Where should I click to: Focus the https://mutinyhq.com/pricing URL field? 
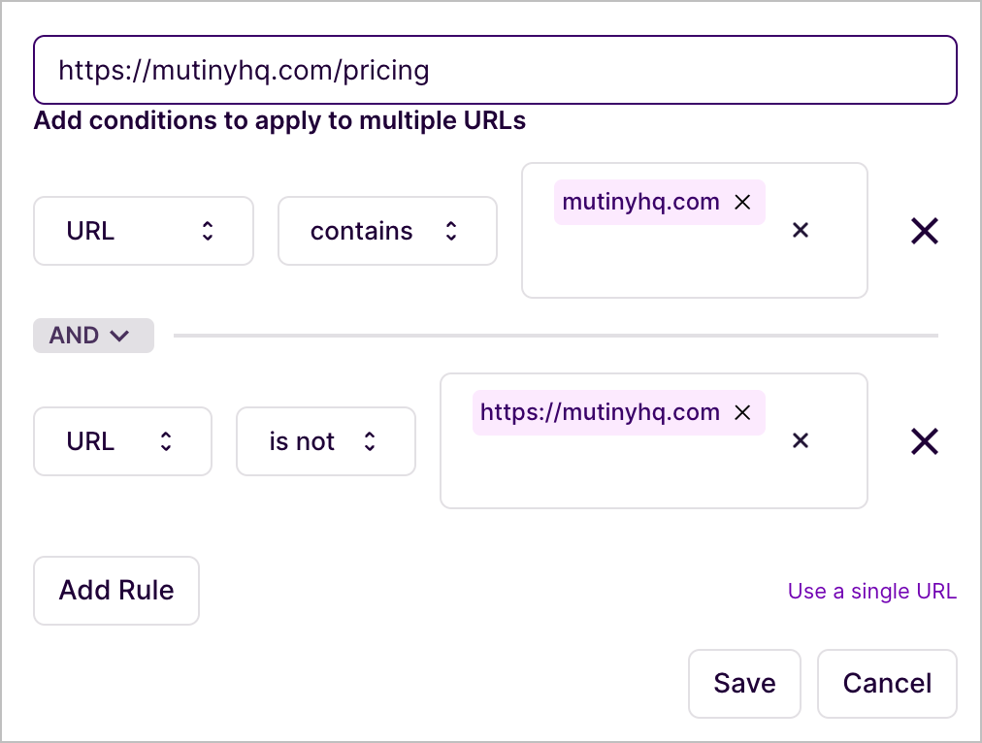pyautogui.click(x=495, y=70)
